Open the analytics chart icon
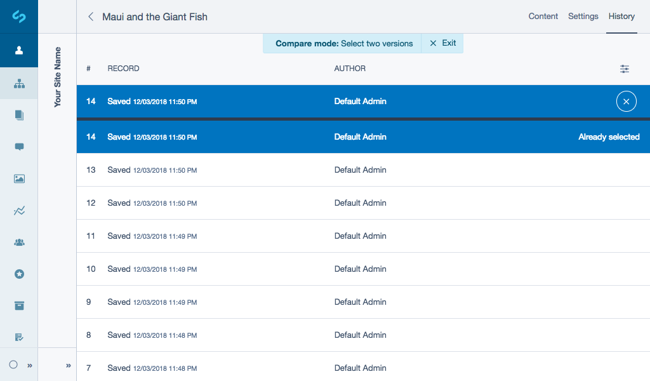The width and height of the screenshot is (650, 381). pos(19,210)
